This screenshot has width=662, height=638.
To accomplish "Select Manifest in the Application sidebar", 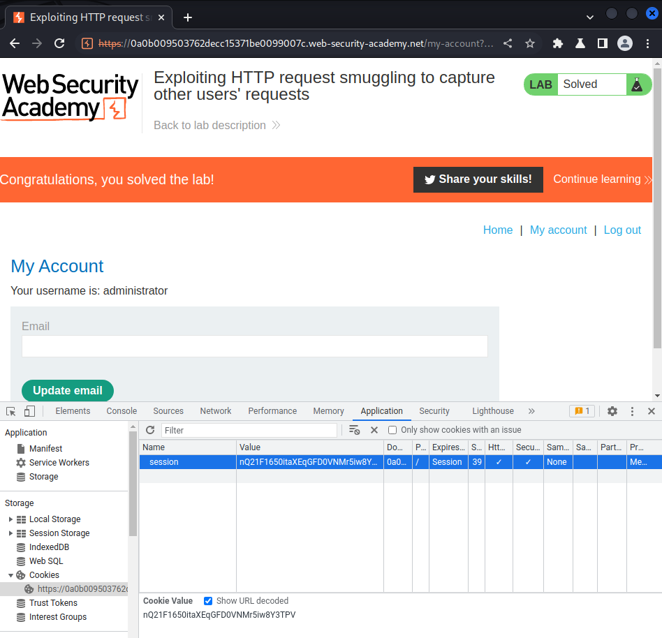I will 45,449.
